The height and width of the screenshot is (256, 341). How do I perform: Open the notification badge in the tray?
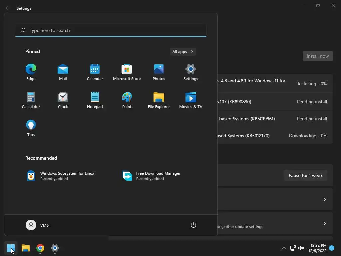pyautogui.click(x=332, y=248)
